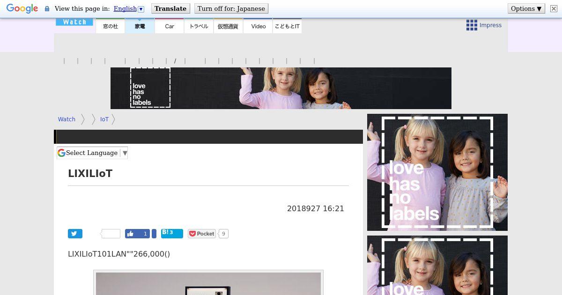This screenshot has height=295, width=562.
Task: Save article to Pocket
Action: [x=201, y=234]
